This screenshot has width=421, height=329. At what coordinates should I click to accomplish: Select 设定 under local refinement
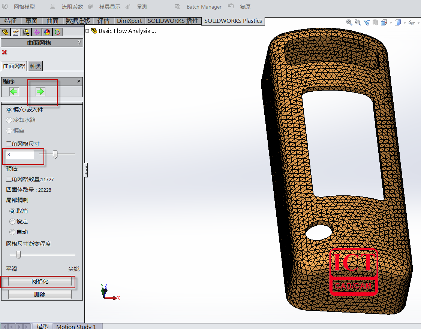click(x=12, y=222)
